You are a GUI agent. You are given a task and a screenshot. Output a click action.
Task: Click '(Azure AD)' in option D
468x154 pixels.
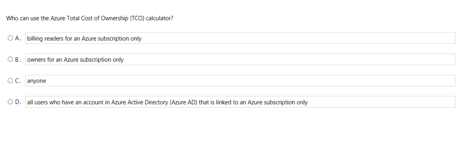point(183,102)
